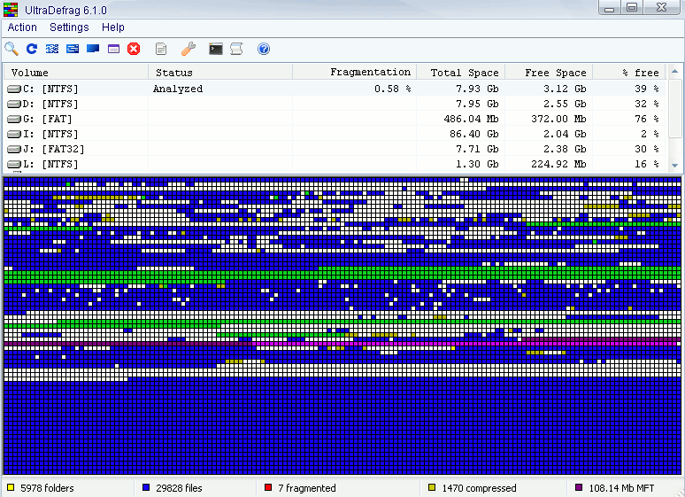The height and width of the screenshot is (497, 685).
Task: Click the blue files legend swatch
Action: point(146,487)
